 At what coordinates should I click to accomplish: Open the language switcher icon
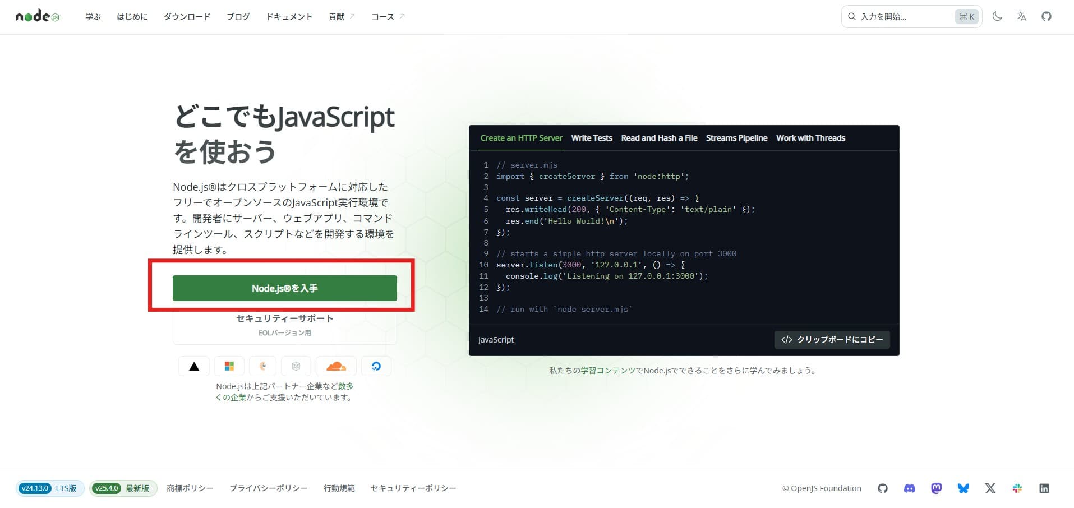1021,16
